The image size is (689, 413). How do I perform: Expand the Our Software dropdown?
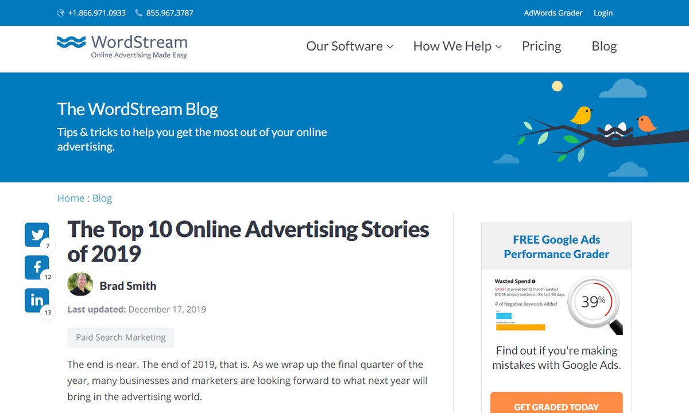(349, 46)
